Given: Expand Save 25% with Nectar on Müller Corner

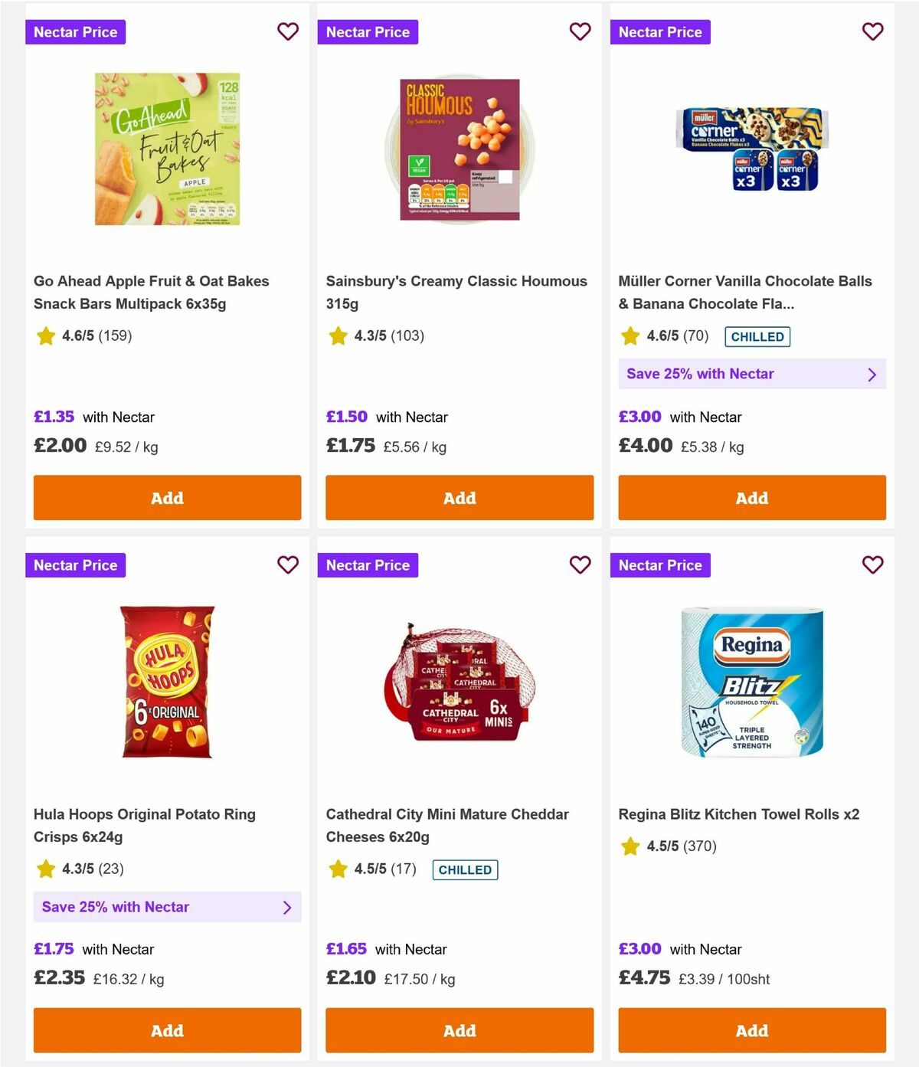Looking at the screenshot, I should pos(751,374).
